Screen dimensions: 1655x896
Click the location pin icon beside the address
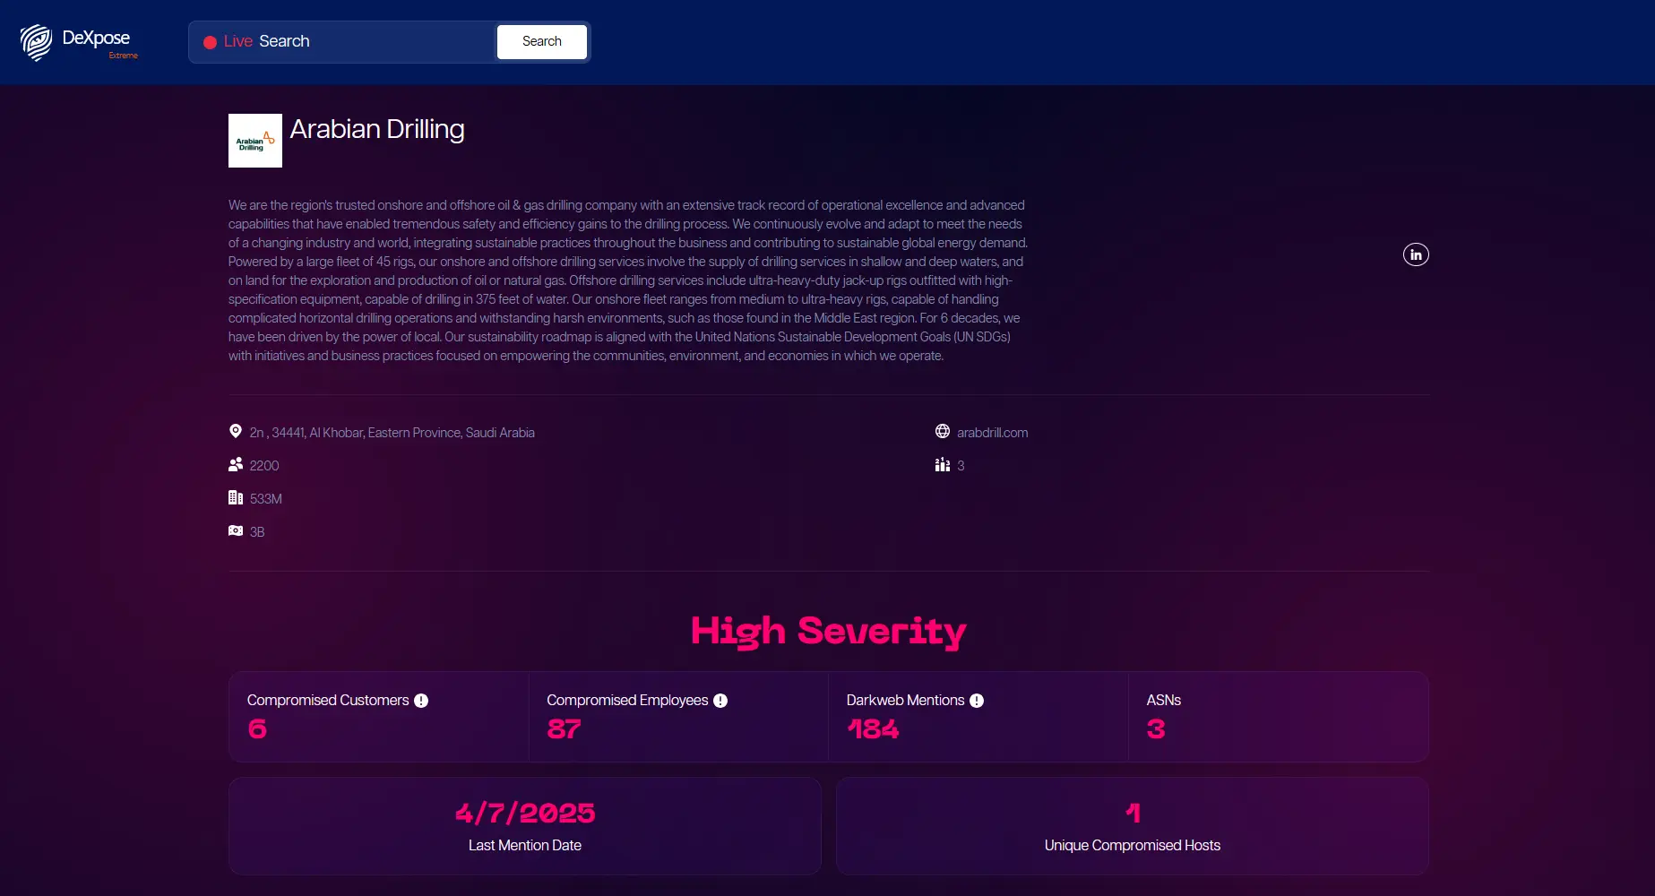click(236, 431)
